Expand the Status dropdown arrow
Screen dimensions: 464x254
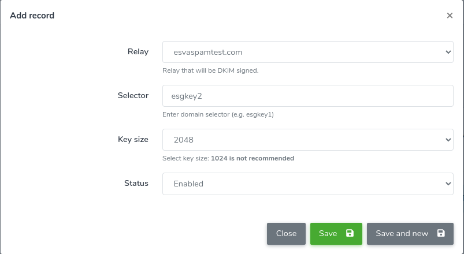(x=448, y=184)
